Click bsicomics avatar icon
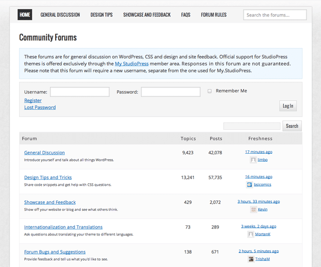This screenshot has height=267, width=321. [x=249, y=184]
